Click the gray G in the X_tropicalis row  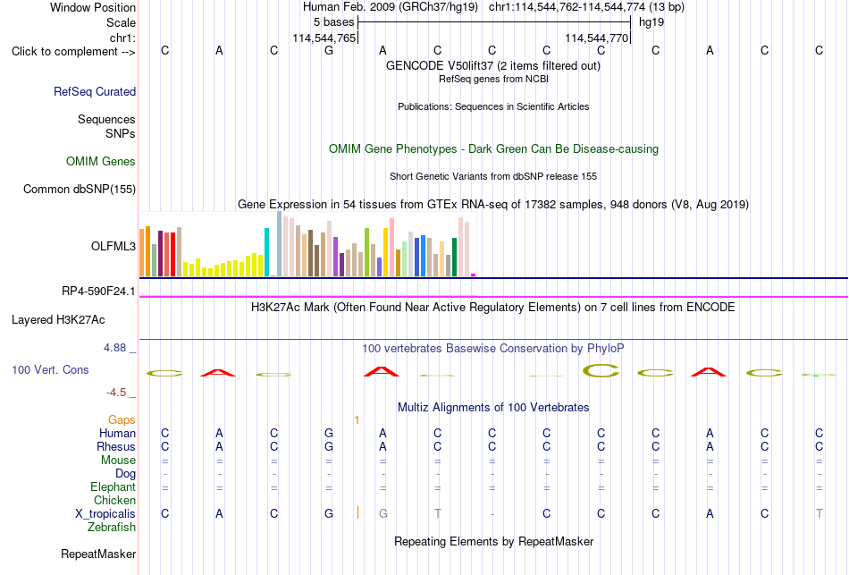(x=383, y=514)
